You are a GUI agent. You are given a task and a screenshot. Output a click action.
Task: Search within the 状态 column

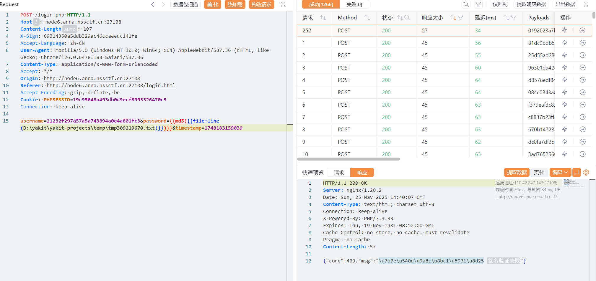point(407,18)
